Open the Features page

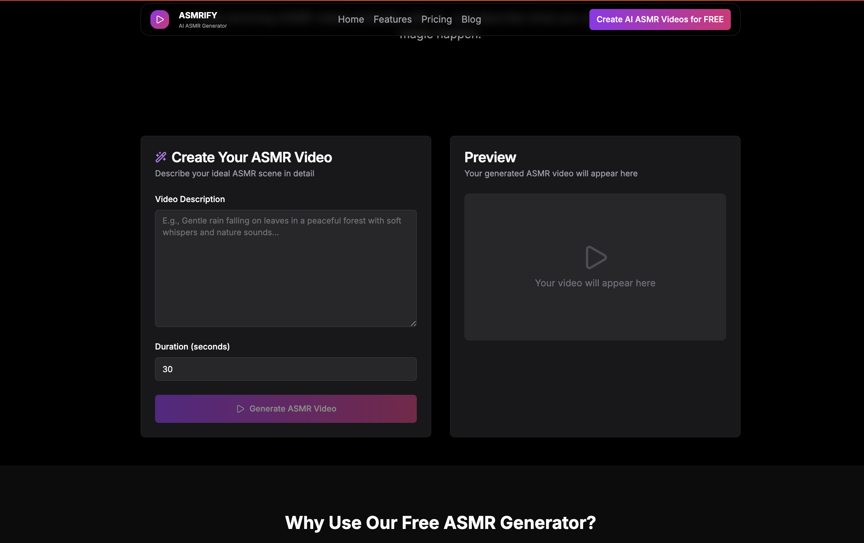(x=392, y=19)
